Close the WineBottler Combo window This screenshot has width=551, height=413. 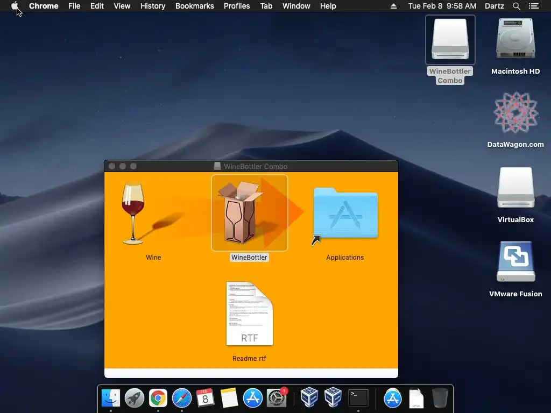pyautogui.click(x=112, y=166)
